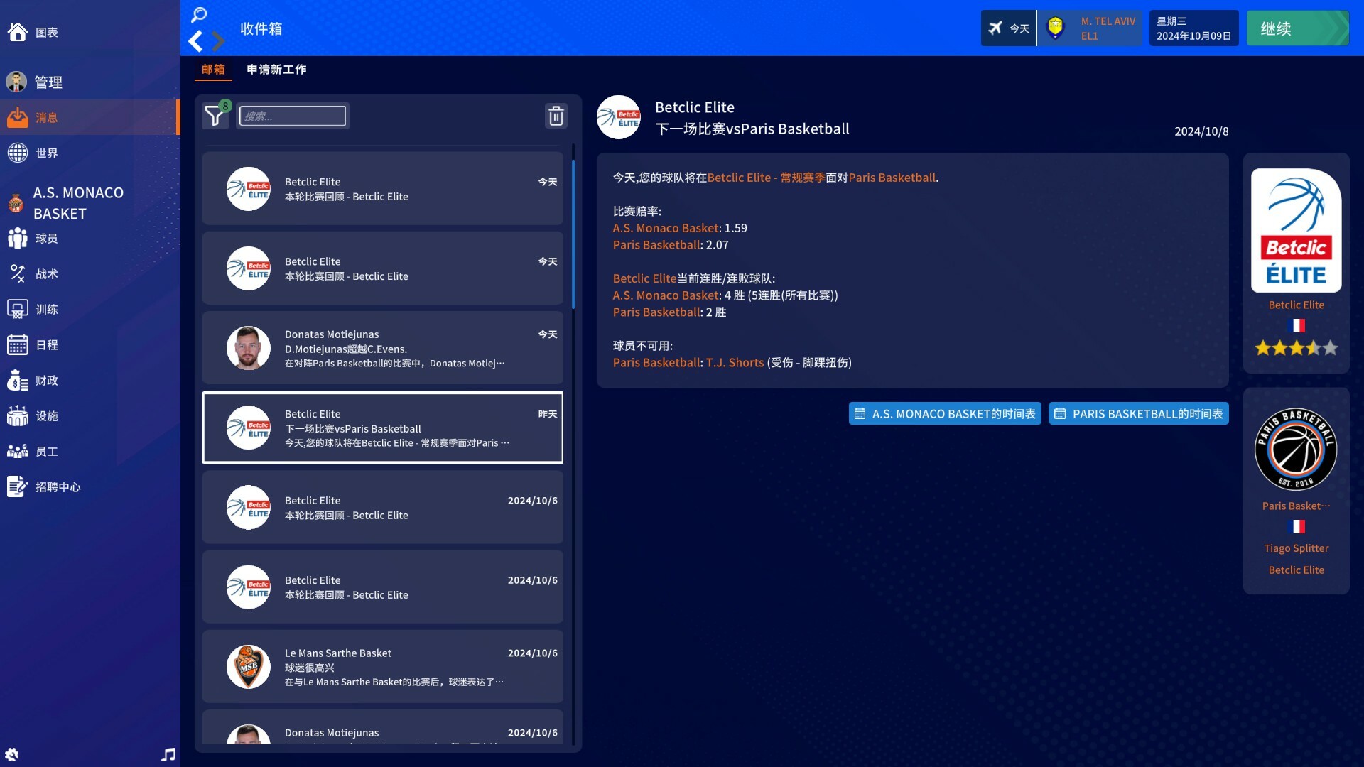Open the 世界 (World) section

47,153
